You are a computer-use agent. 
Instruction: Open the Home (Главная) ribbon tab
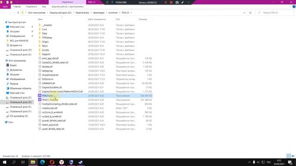click(x=17, y=6)
